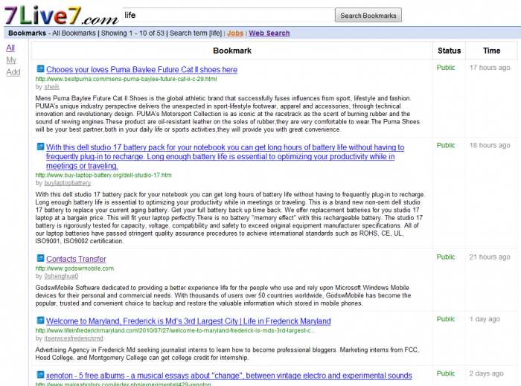Click the 7Live7.com logo
This screenshot has height=386, width=521.
tap(61, 16)
